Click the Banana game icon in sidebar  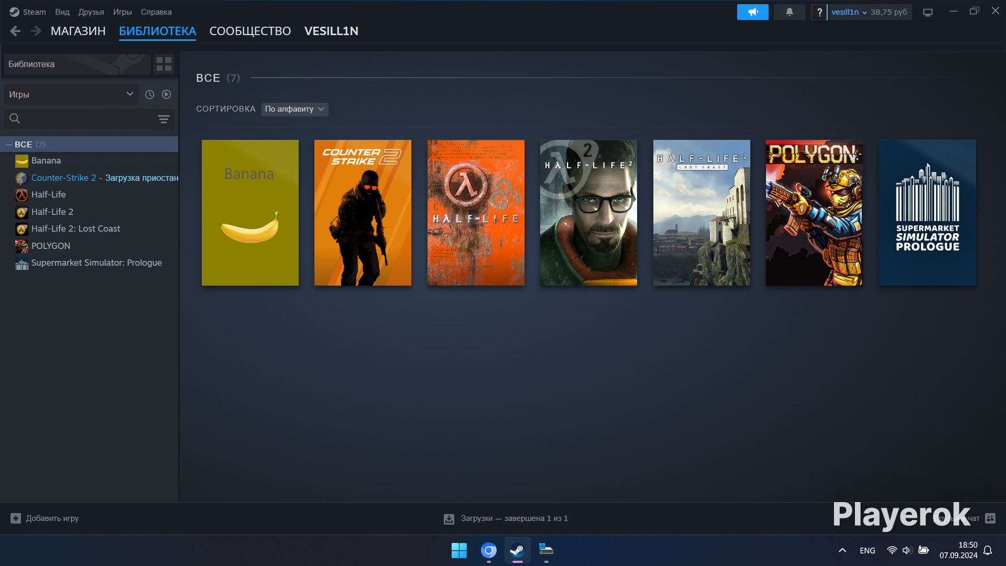[22, 161]
